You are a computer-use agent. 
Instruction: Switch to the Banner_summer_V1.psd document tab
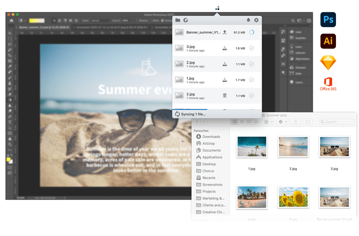(42, 27)
